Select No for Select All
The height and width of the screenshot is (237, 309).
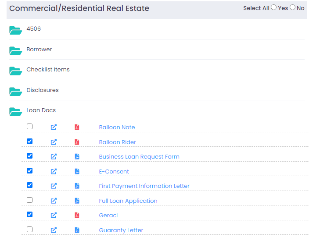(292, 7)
